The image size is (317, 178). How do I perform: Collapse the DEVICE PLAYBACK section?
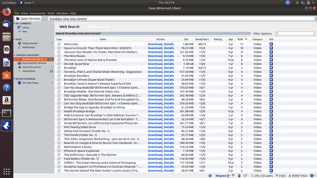tap(15, 79)
